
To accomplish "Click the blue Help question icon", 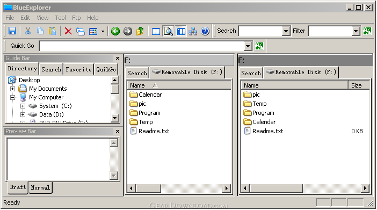I will (205, 31).
